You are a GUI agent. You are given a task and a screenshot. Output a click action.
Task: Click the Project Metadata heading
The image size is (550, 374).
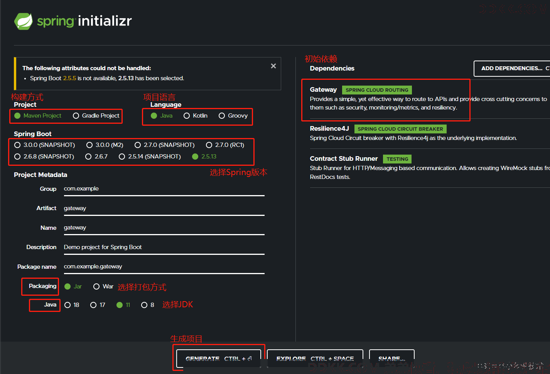click(x=40, y=175)
